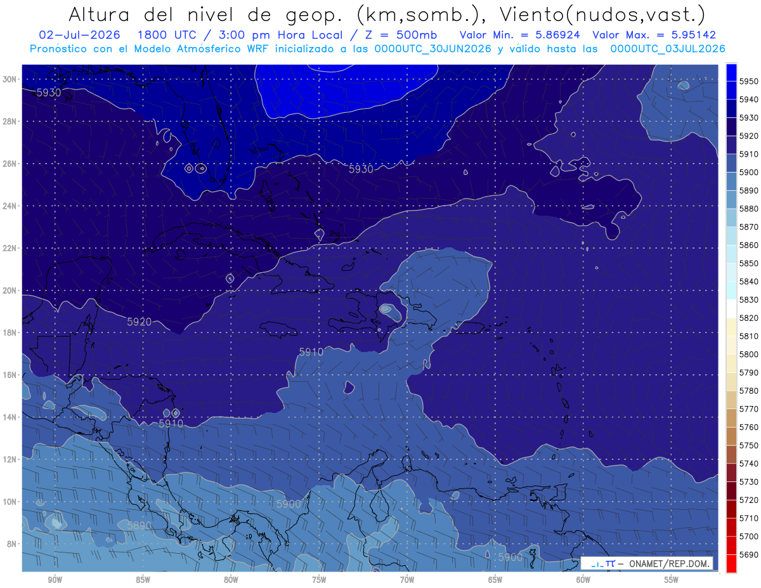The width and height of the screenshot is (761, 588).
Task: Click the '26N' latitude axis label
Action: pyautogui.click(x=11, y=163)
